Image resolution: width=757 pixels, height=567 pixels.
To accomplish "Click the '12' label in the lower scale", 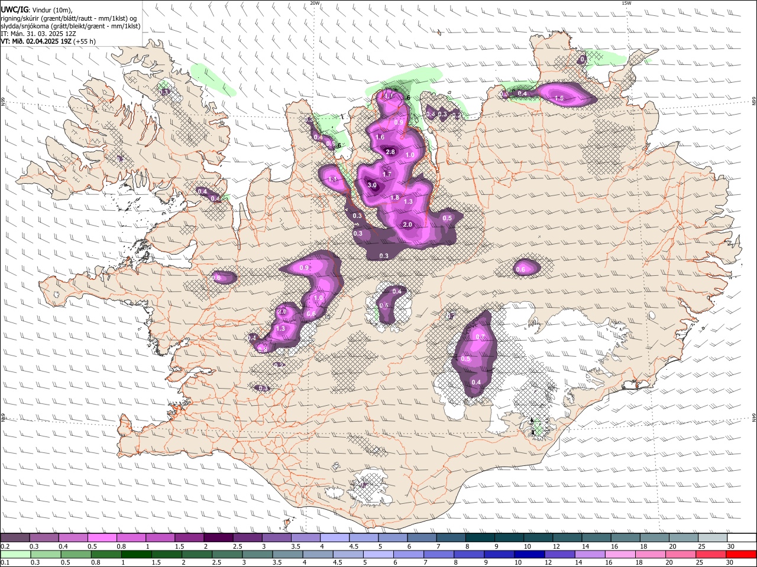I will 548,562.
